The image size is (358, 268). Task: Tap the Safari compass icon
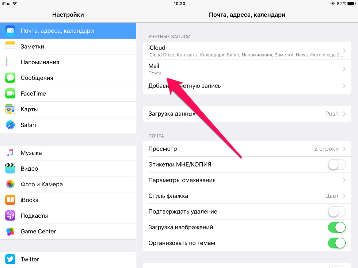10,125
